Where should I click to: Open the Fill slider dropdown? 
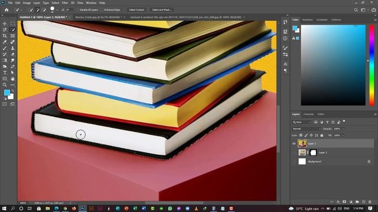tap(343, 135)
